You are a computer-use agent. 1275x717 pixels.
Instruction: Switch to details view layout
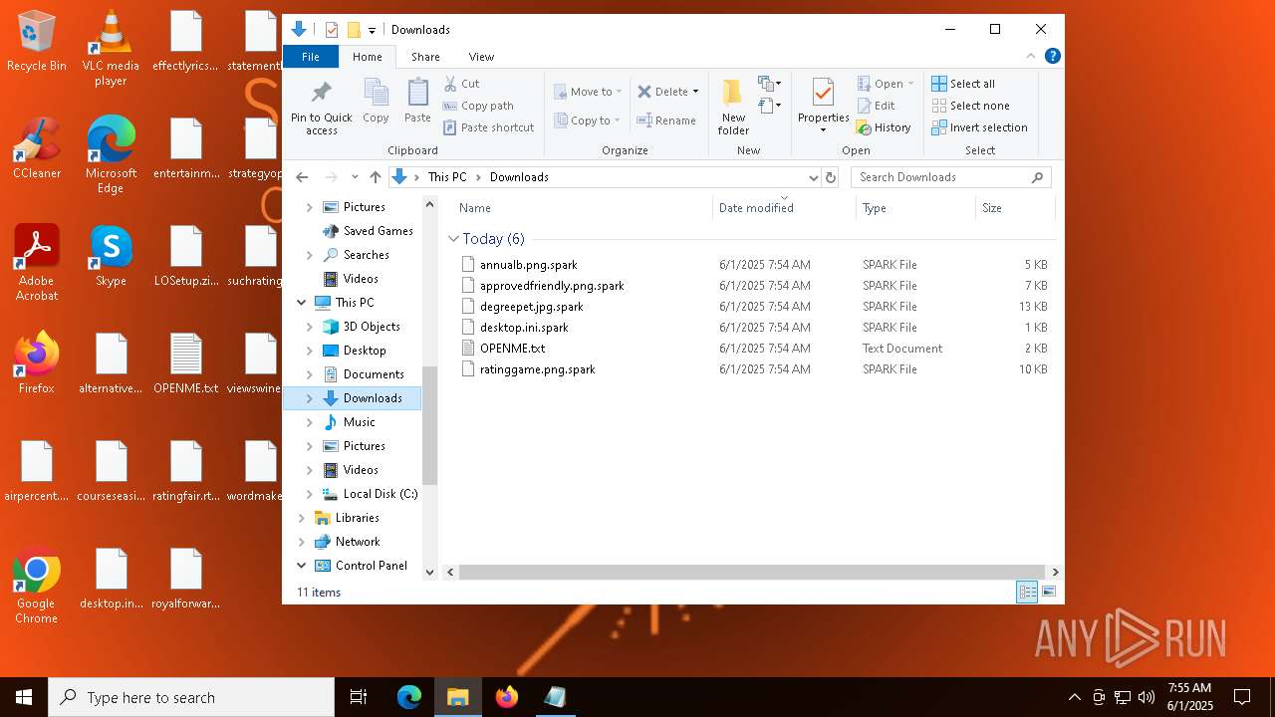pos(1027,592)
